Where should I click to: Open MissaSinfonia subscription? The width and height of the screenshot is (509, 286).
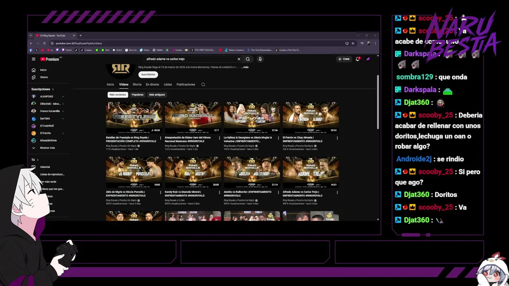[47, 140]
